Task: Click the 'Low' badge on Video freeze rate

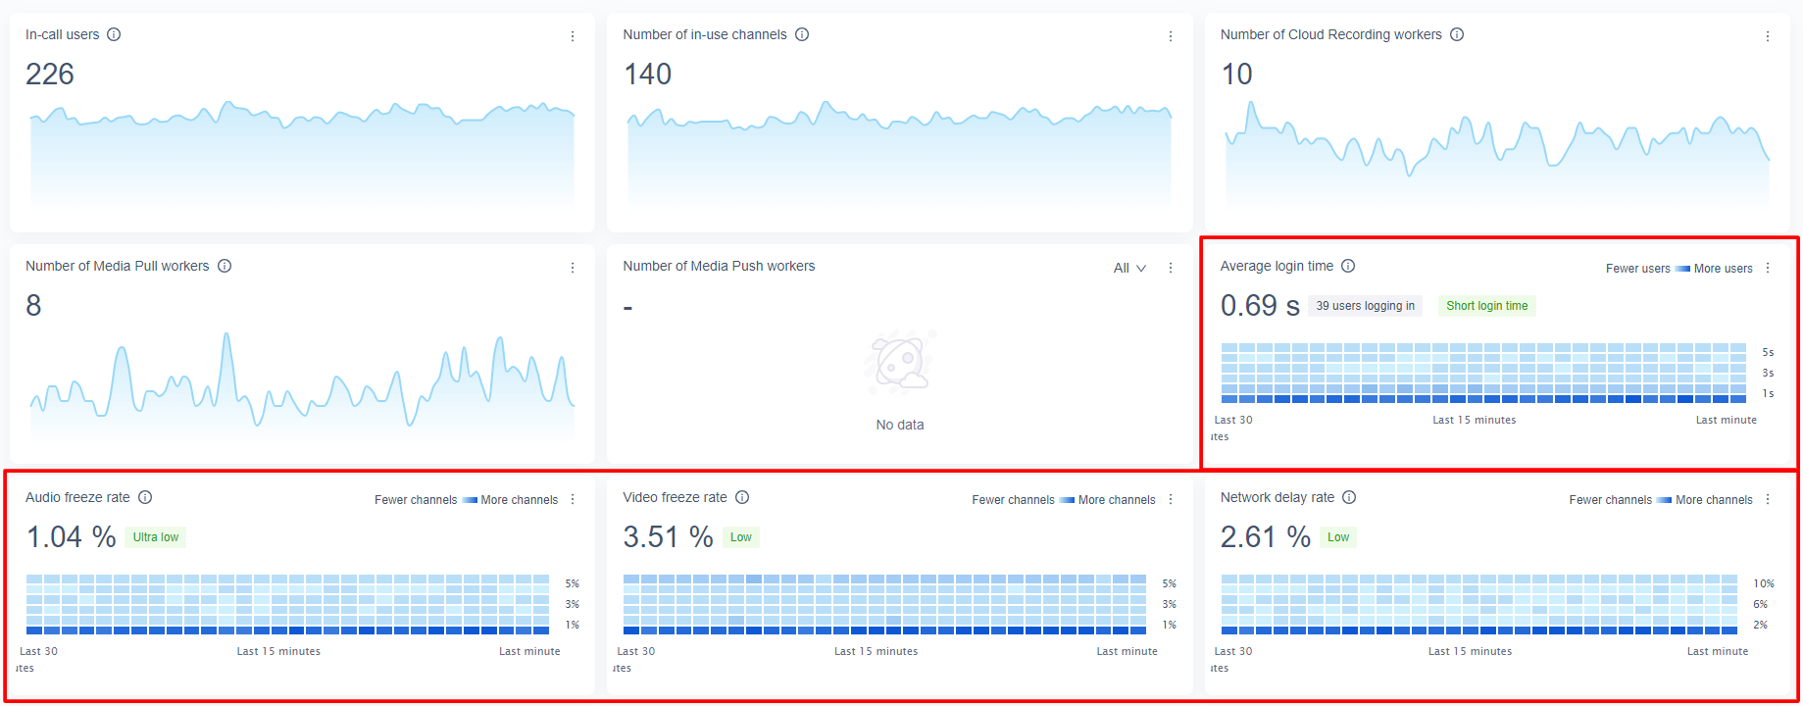Action: coord(740,537)
